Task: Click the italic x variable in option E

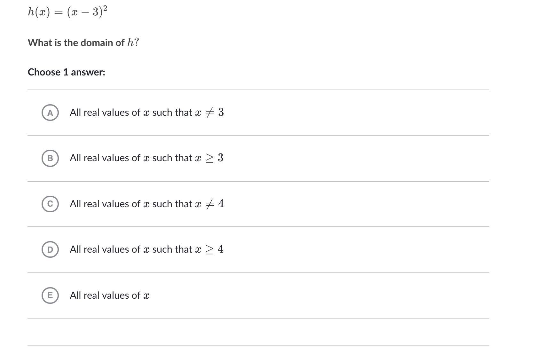Action: [x=146, y=296]
